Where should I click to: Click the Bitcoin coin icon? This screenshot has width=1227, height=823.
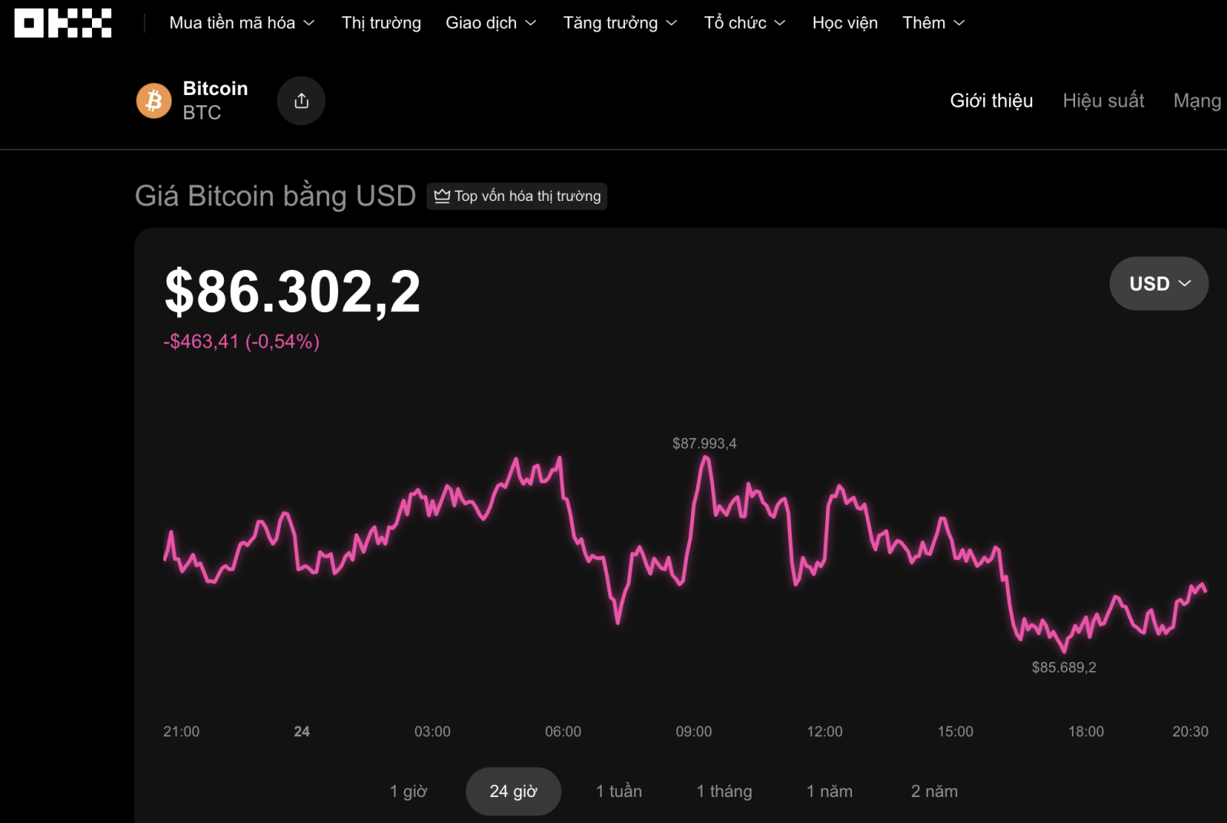(153, 100)
